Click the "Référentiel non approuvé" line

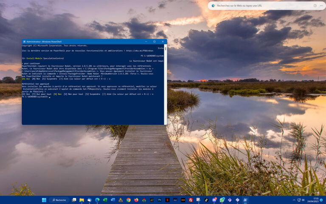[35, 84]
